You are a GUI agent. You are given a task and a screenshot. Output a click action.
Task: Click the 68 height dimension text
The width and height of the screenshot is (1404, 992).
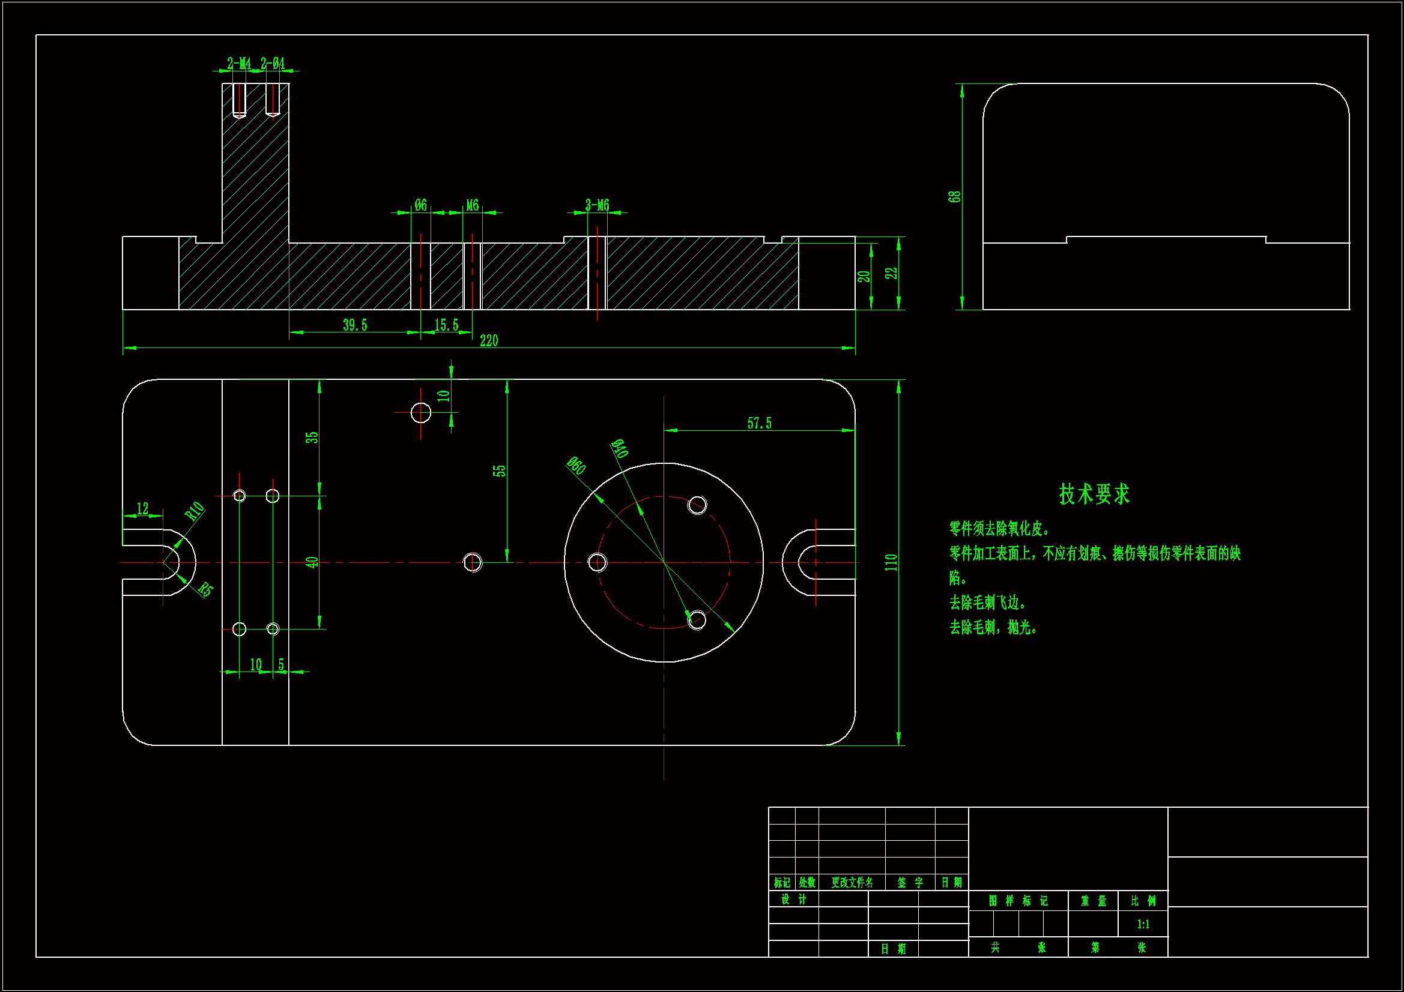[954, 197]
